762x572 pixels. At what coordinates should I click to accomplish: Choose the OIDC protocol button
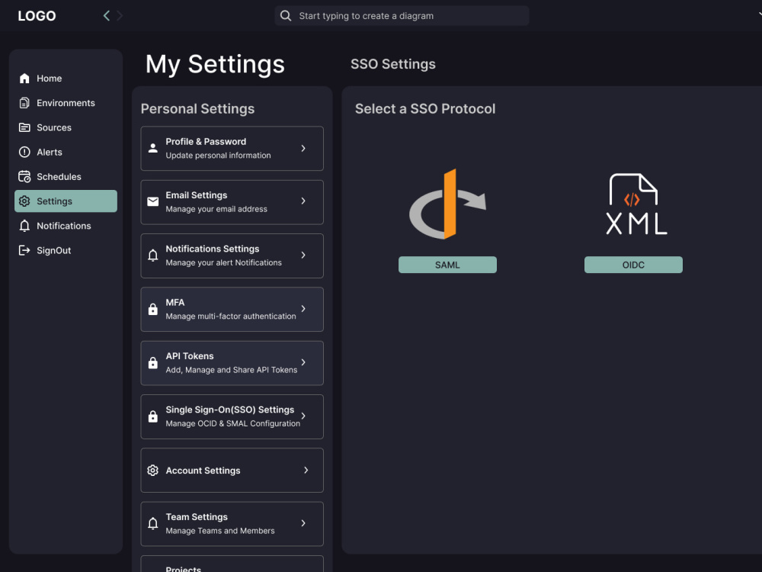click(x=633, y=265)
